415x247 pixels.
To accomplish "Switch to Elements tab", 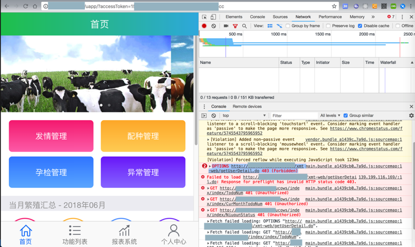I will coord(234,17).
